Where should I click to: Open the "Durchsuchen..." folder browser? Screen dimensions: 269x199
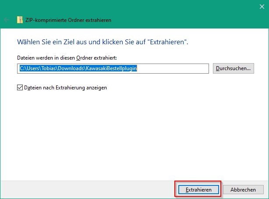click(x=234, y=68)
